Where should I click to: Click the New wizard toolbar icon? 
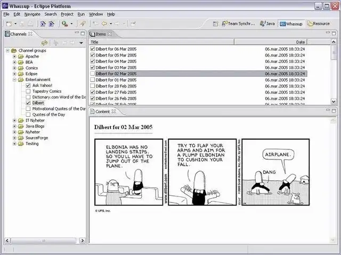pyautogui.click(x=9, y=23)
